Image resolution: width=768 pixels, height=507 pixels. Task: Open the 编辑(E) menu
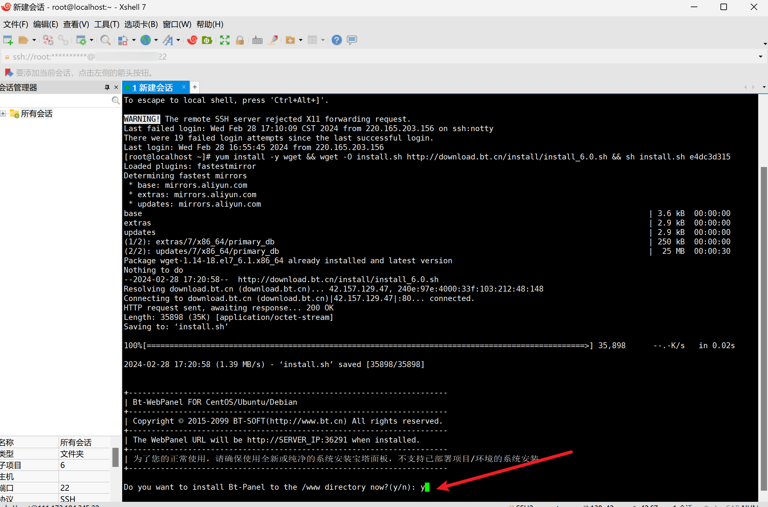click(45, 24)
